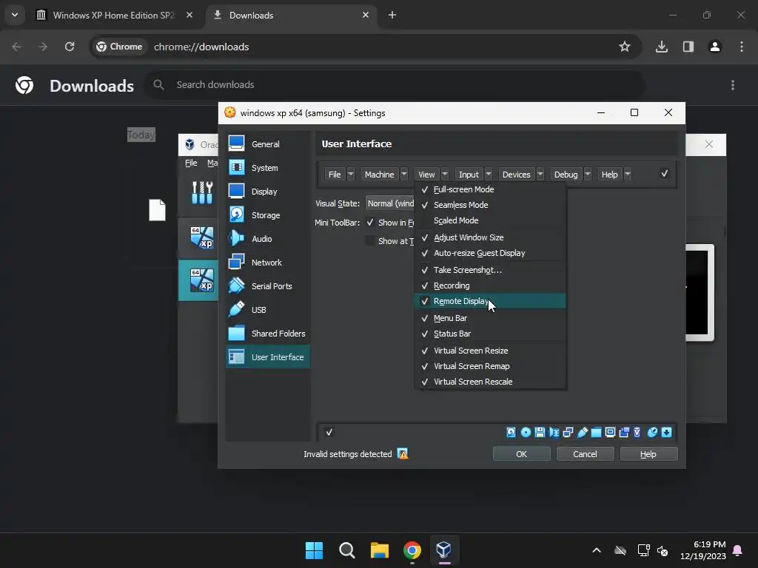Select the Shared Folders settings category
Viewport: 758px width, 568px height.
268,334
